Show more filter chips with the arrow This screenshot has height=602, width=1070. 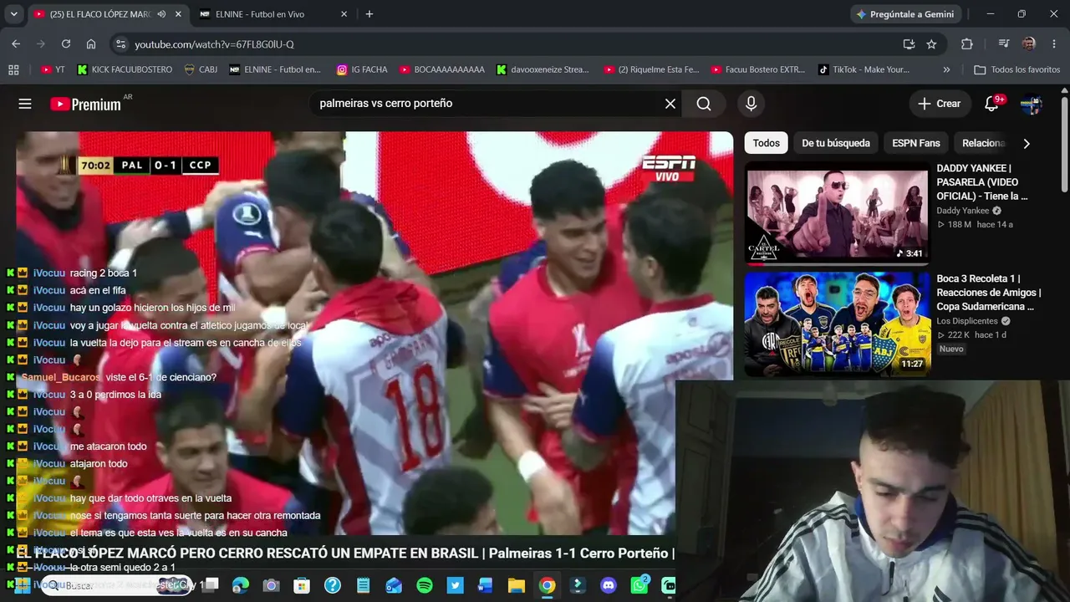(1027, 143)
